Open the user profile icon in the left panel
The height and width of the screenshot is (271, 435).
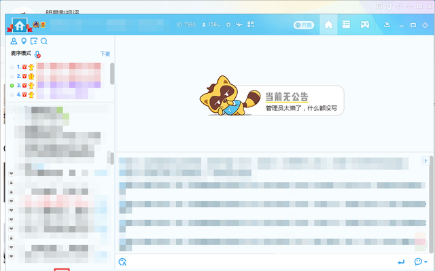14,41
